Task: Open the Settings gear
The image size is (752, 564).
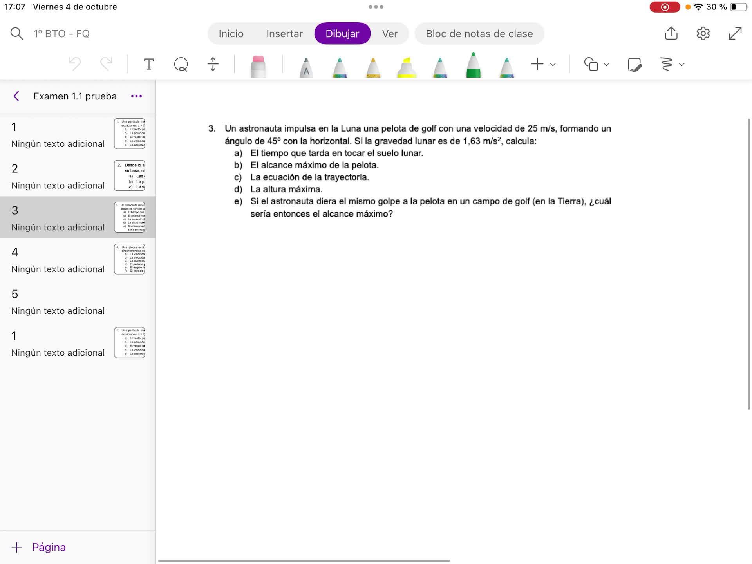Action: (x=703, y=33)
